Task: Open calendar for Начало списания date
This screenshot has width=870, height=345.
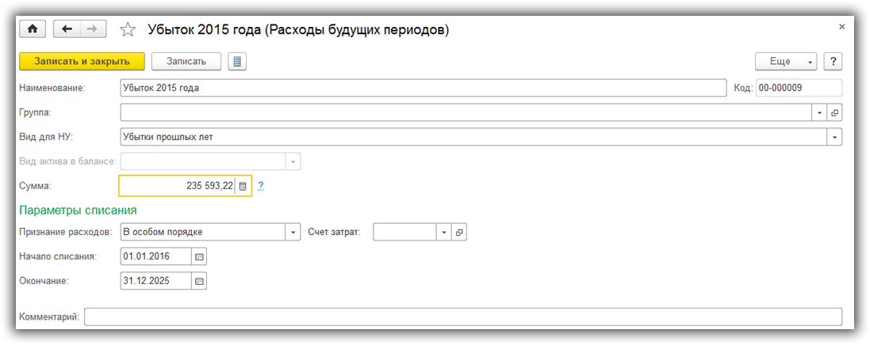Action: [x=199, y=256]
